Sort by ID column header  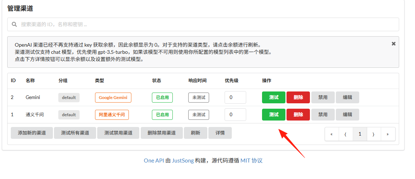(13, 80)
